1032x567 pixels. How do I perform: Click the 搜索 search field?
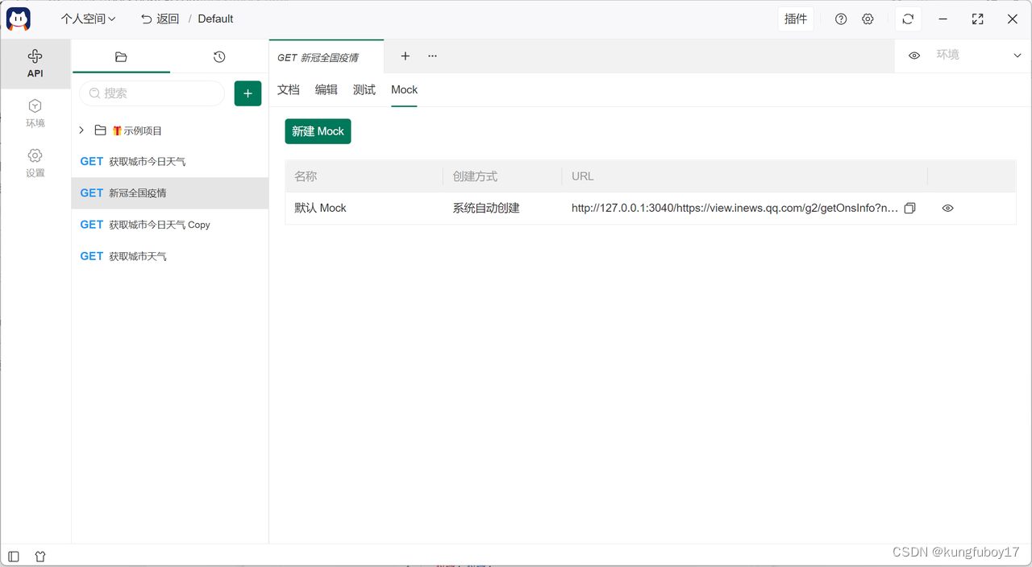pos(152,93)
